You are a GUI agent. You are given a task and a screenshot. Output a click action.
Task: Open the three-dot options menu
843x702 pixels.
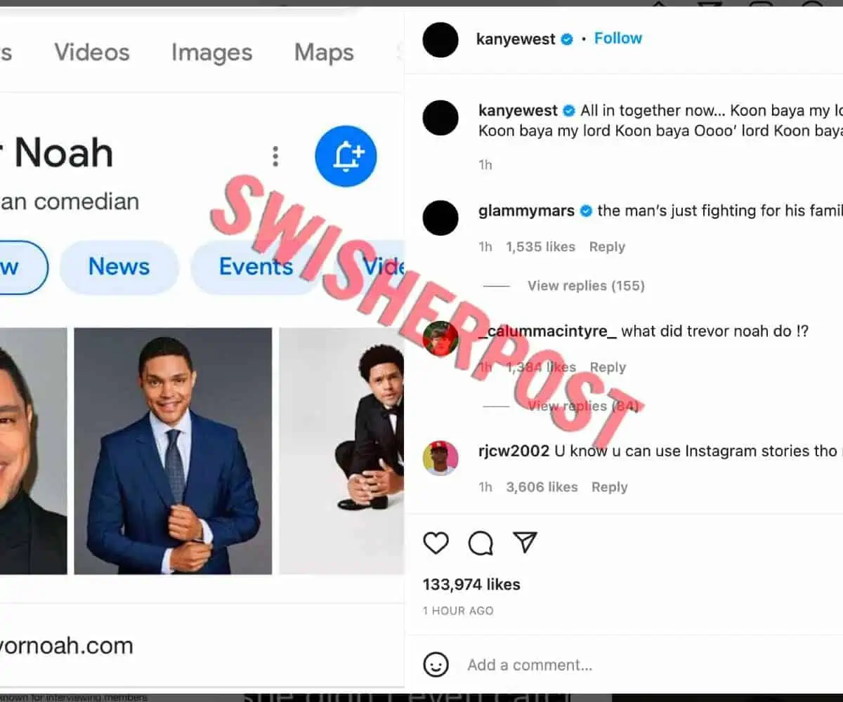pos(275,156)
